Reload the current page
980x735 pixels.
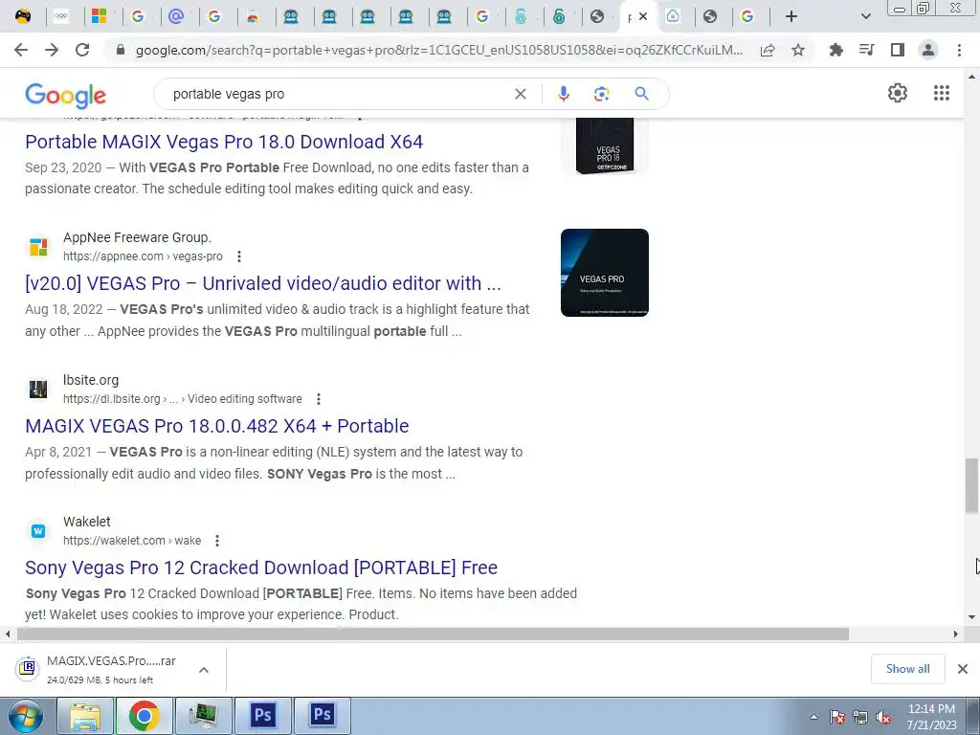82,50
